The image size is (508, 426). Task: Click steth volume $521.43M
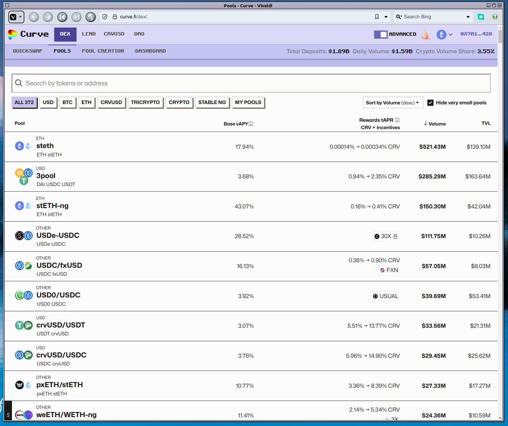(x=432, y=147)
